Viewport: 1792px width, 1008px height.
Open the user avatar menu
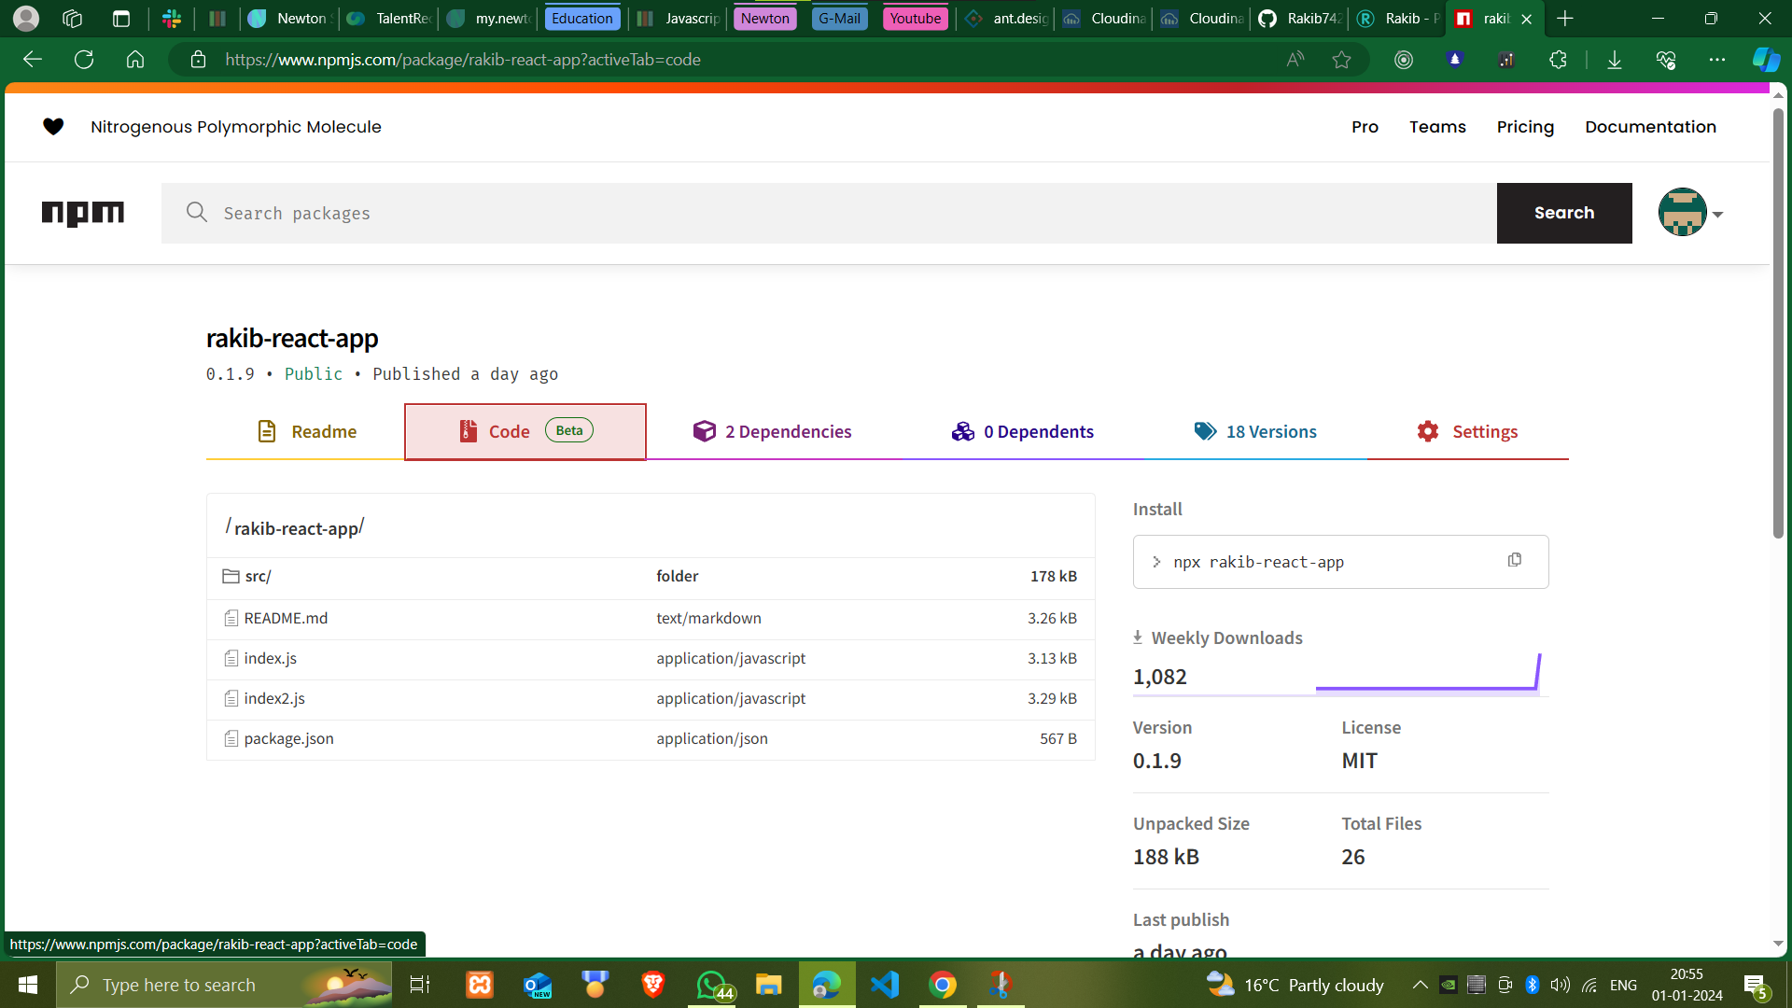pos(1690,213)
